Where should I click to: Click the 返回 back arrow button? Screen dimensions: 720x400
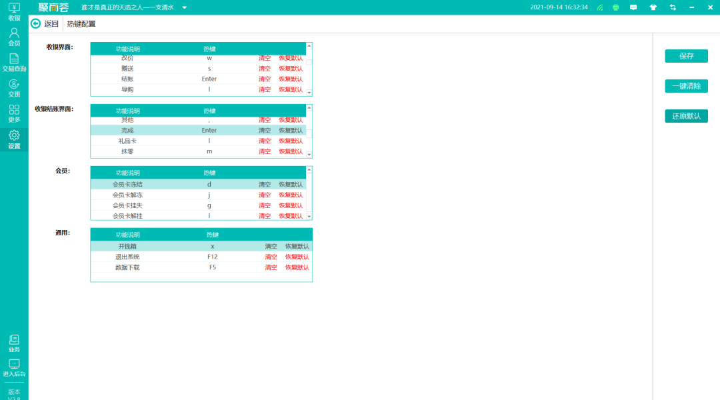[x=36, y=23]
